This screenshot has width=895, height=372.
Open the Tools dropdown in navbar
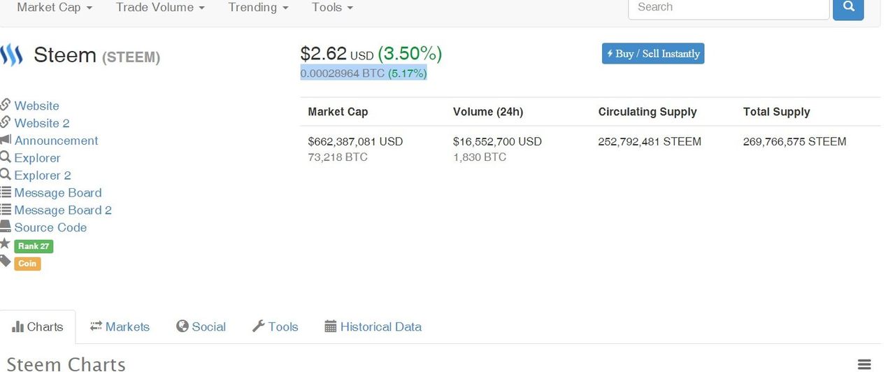(x=332, y=8)
